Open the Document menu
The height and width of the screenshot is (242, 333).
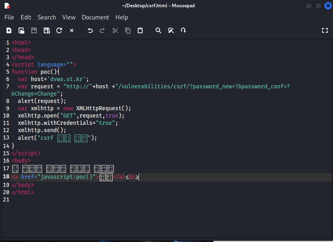(x=95, y=17)
